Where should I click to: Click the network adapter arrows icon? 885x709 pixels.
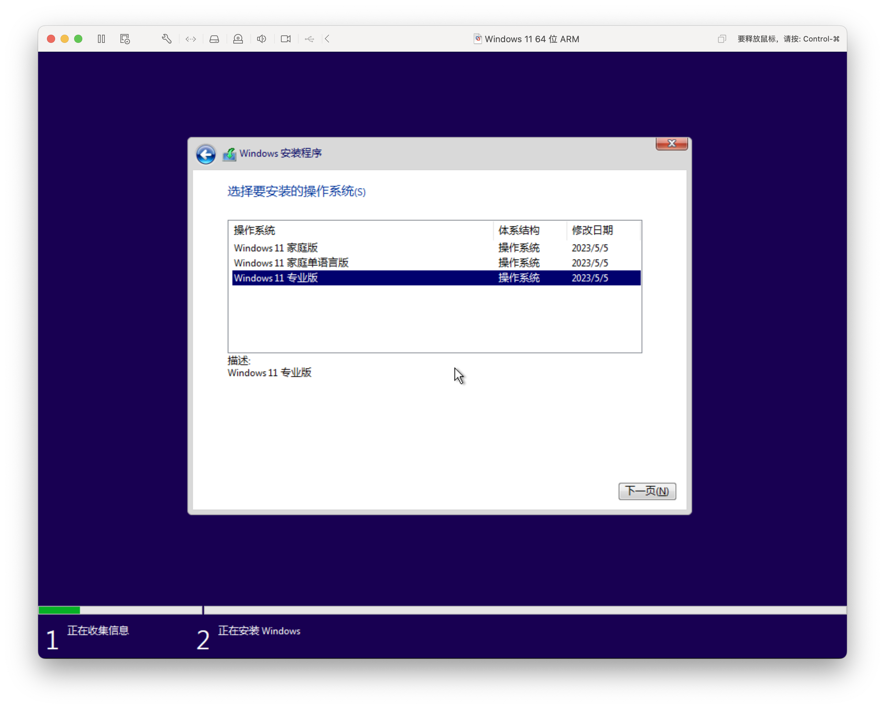point(190,39)
